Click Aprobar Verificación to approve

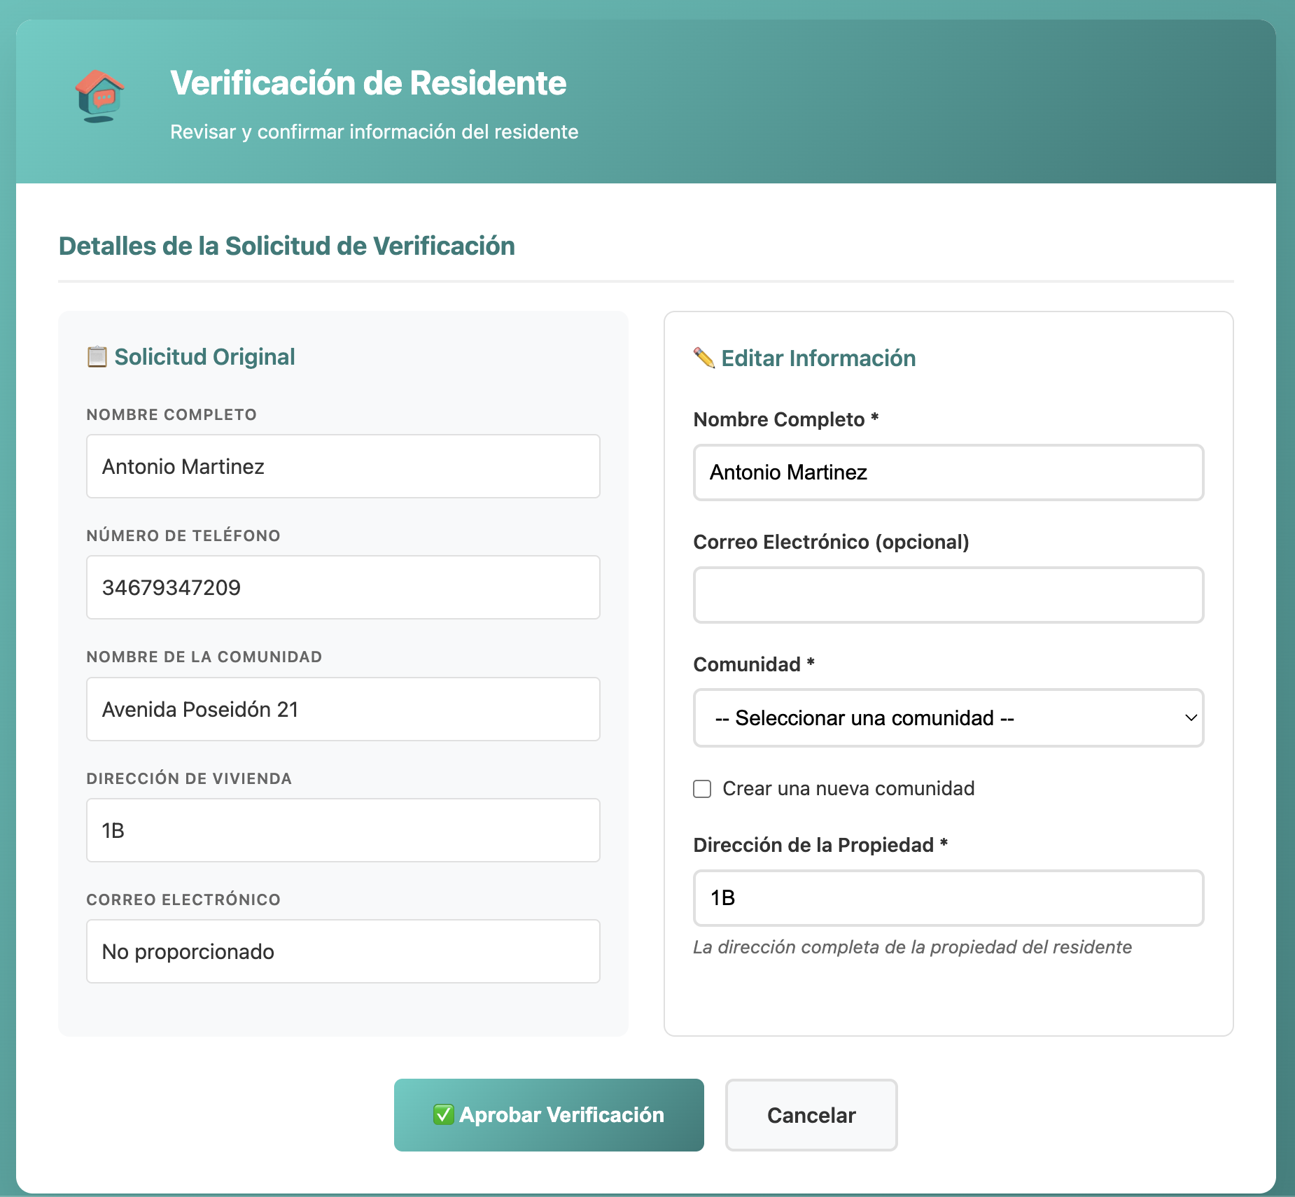[x=549, y=1114]
